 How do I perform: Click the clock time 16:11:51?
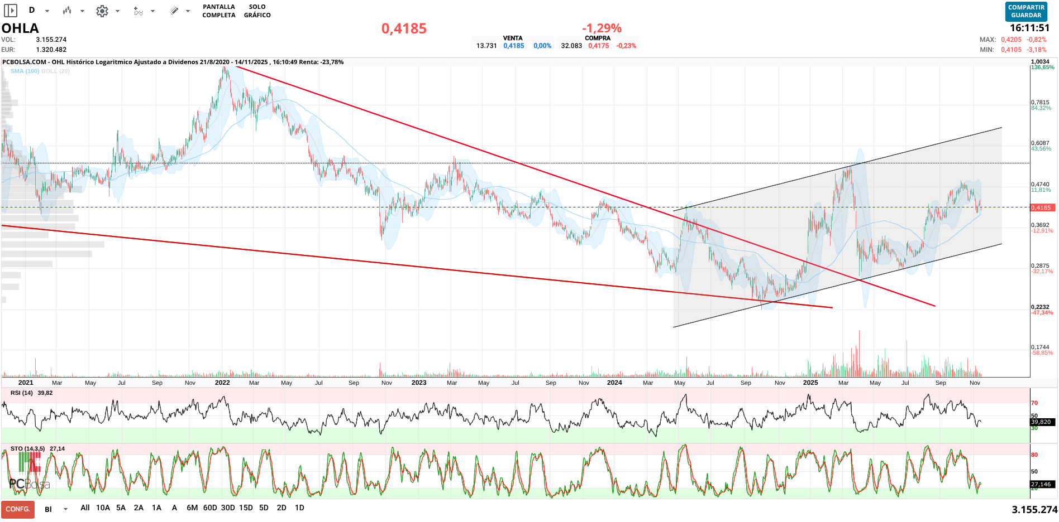pyautogui.click(x=1029, y=28)
